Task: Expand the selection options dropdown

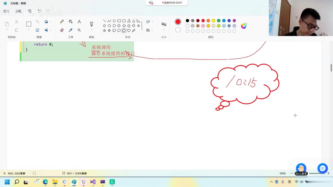Action: (29, 30)
